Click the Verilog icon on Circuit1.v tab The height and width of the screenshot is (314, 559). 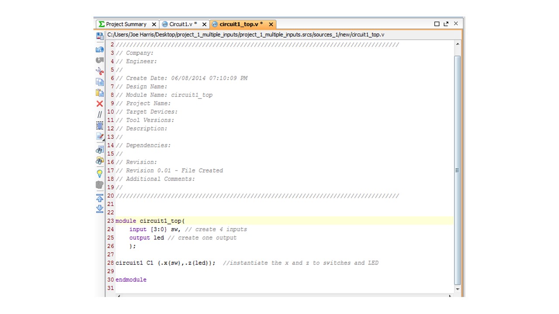(165, 24)
